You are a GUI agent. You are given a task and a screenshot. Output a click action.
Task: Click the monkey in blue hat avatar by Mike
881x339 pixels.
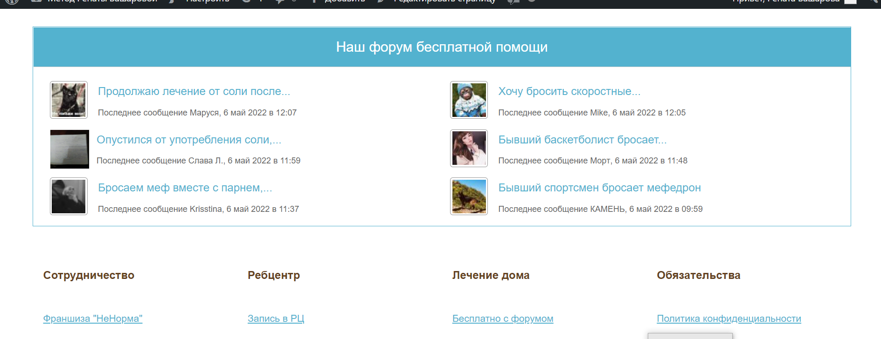point(469,100)
